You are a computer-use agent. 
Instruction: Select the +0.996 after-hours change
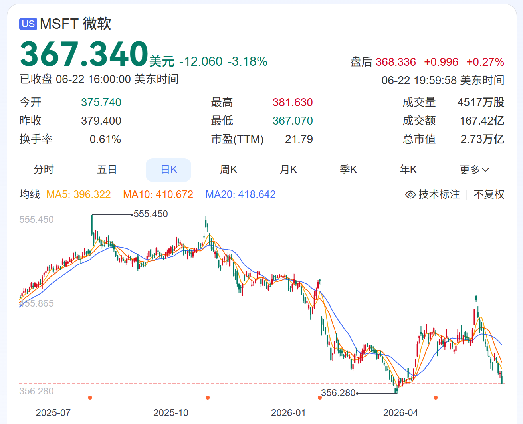tap(441, 62)
